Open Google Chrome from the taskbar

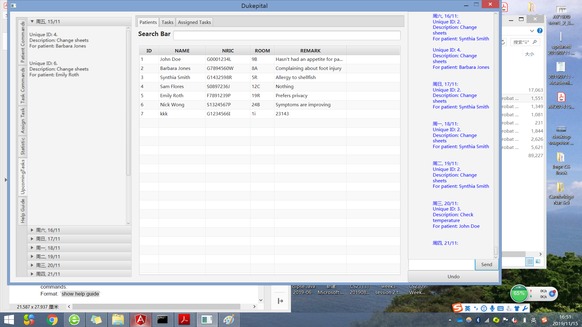[52, 320]
